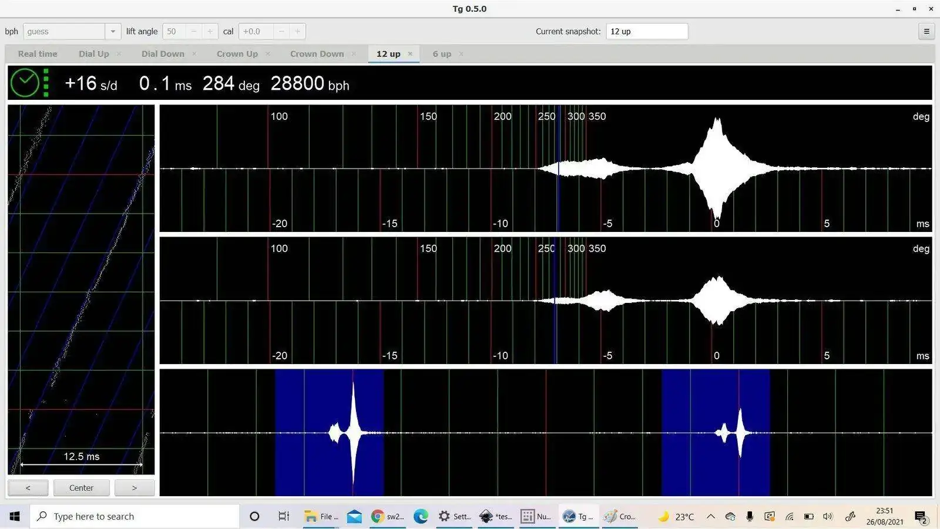Expand the hidden system tray icons chevron
The height and width of the screenshot is (529, 940).
[711, 517]
